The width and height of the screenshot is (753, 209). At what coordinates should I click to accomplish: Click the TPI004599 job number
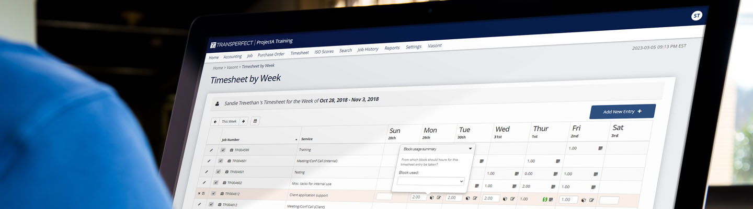[242, 150]
